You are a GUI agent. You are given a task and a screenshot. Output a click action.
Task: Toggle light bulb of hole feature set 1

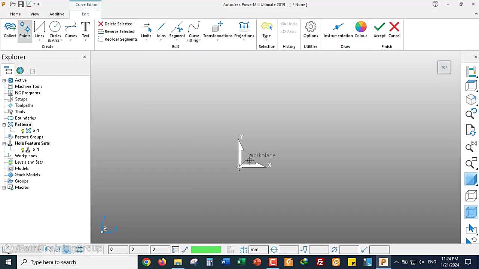point(23,150)
